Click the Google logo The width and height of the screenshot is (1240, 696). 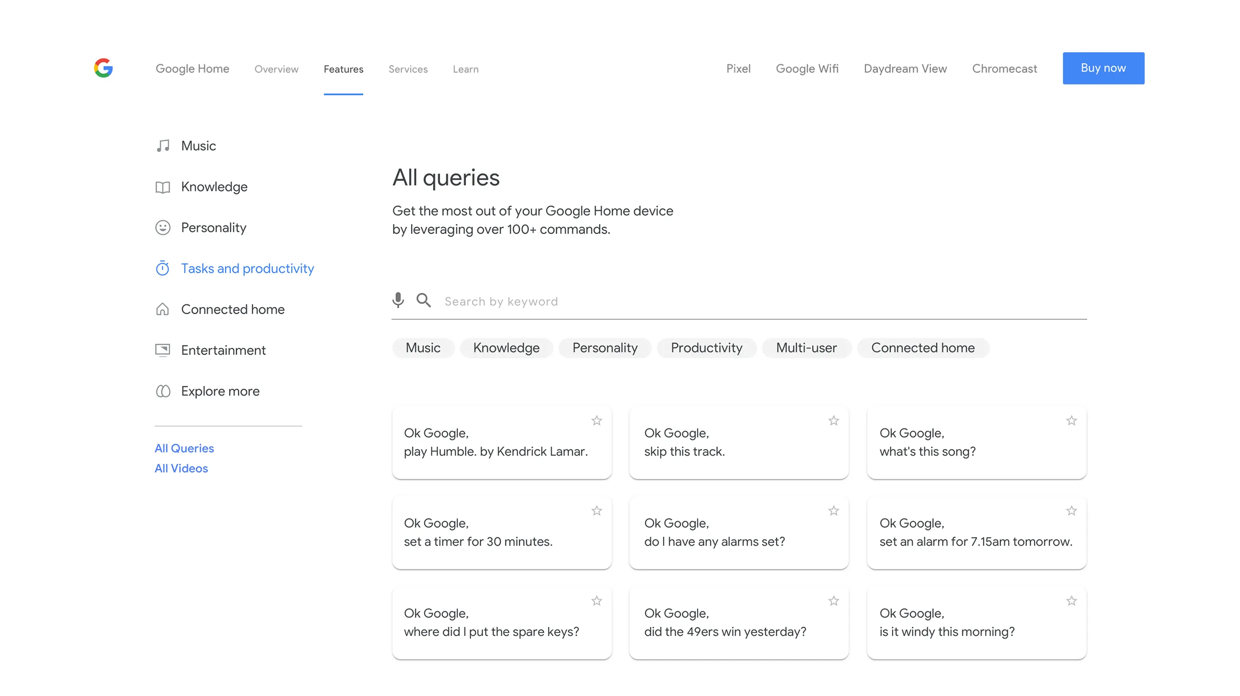click(x=103, y=68)
